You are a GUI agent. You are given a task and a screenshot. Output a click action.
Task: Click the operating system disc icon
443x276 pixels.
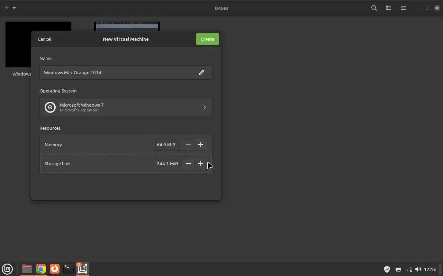[50, 107]
